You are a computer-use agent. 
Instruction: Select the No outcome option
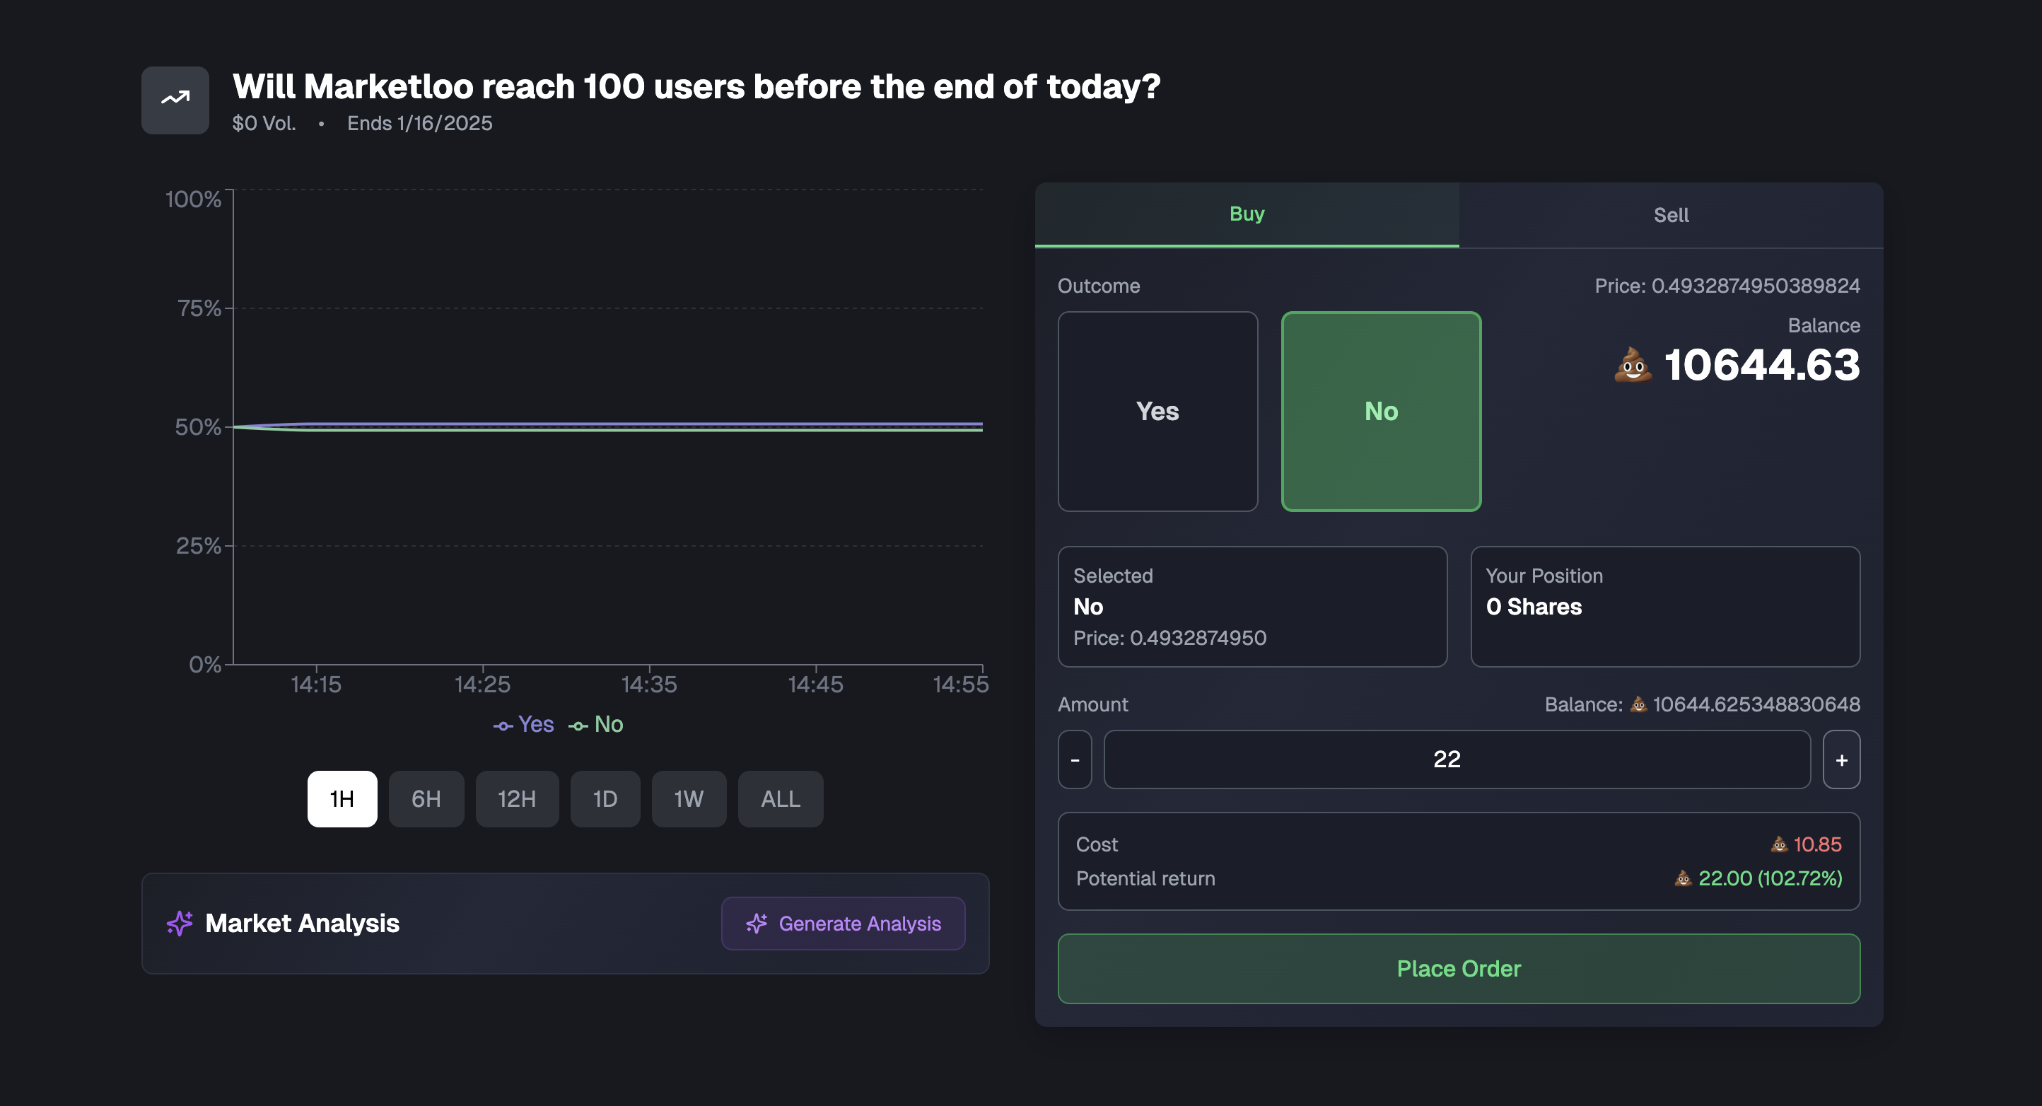1381,411
